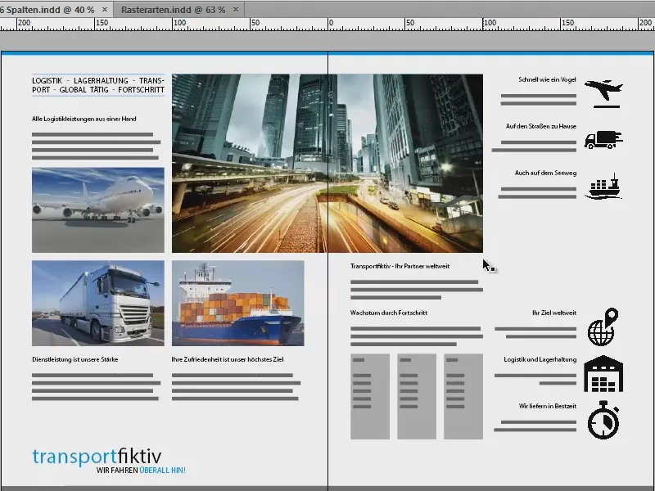Click 'Schnell wie ein Vogel' caption
Viewport: 655px width, 491px height.
[547, 79]
